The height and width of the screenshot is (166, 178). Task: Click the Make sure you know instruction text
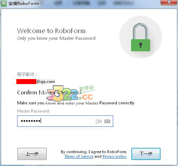(76, 103)
